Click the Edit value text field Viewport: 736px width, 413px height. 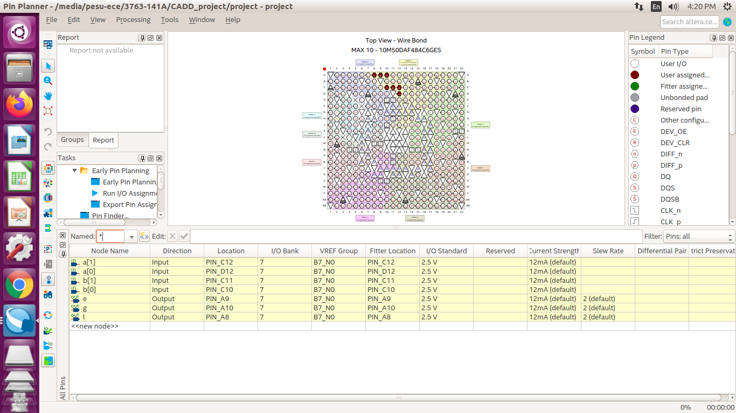coord(415,237)
